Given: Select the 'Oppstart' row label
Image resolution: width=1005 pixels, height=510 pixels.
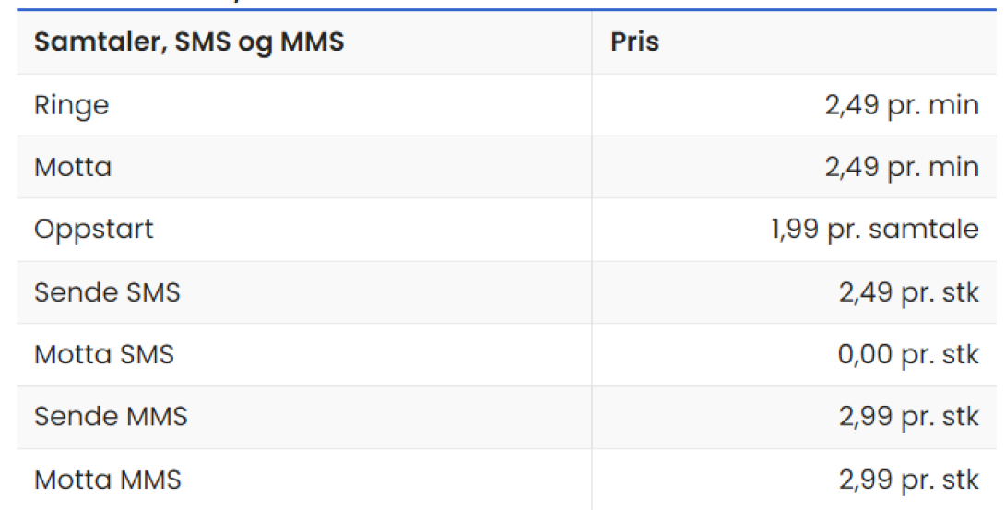Looking at the screenshot, I should (x=93, y=230).
